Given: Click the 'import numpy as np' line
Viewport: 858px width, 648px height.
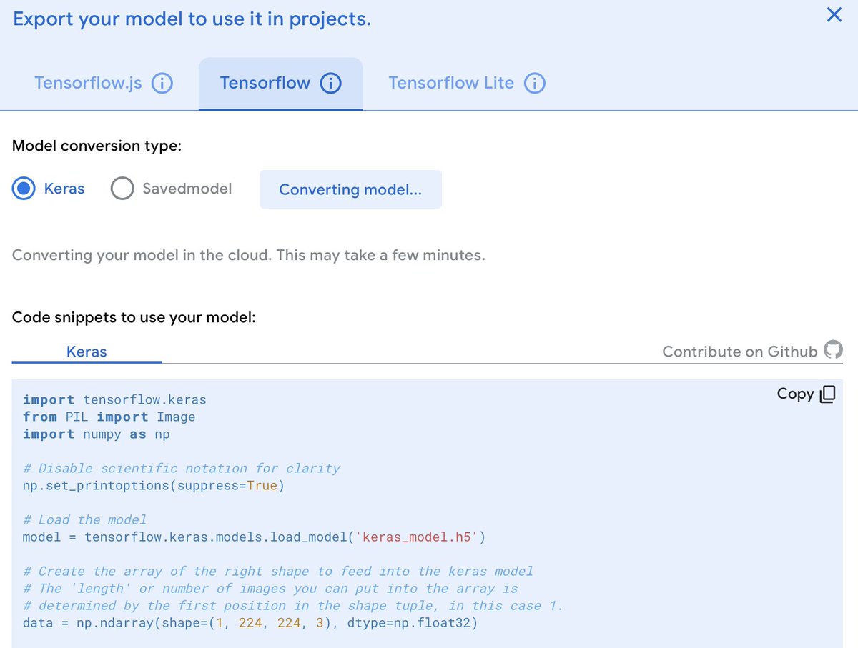Looking at the screenshot, I should coord(97,434).
